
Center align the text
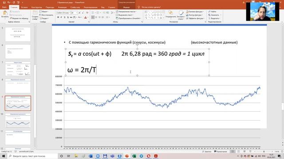pos(96,17)
